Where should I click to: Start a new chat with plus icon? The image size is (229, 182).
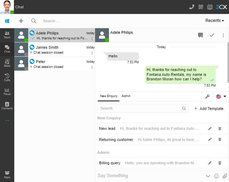[21, 21]
